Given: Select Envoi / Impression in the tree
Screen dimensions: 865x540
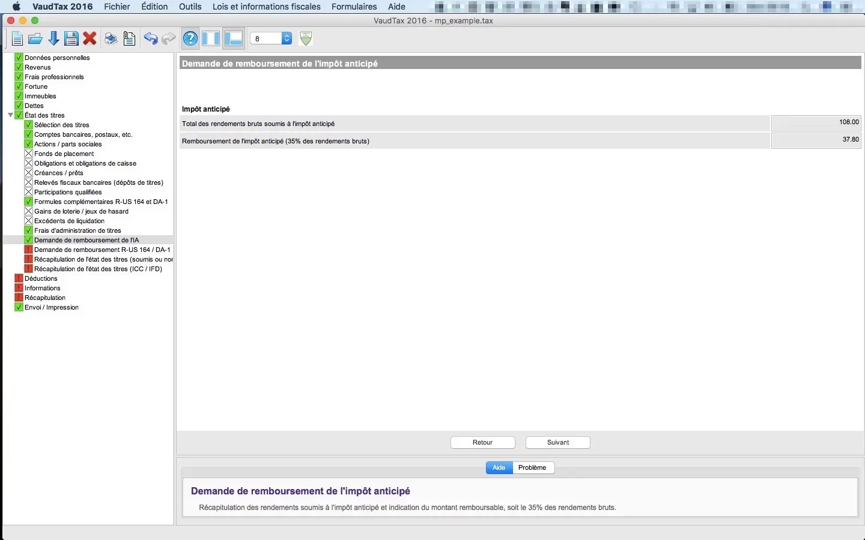Looking at the screenshot, I should (52, 307).
